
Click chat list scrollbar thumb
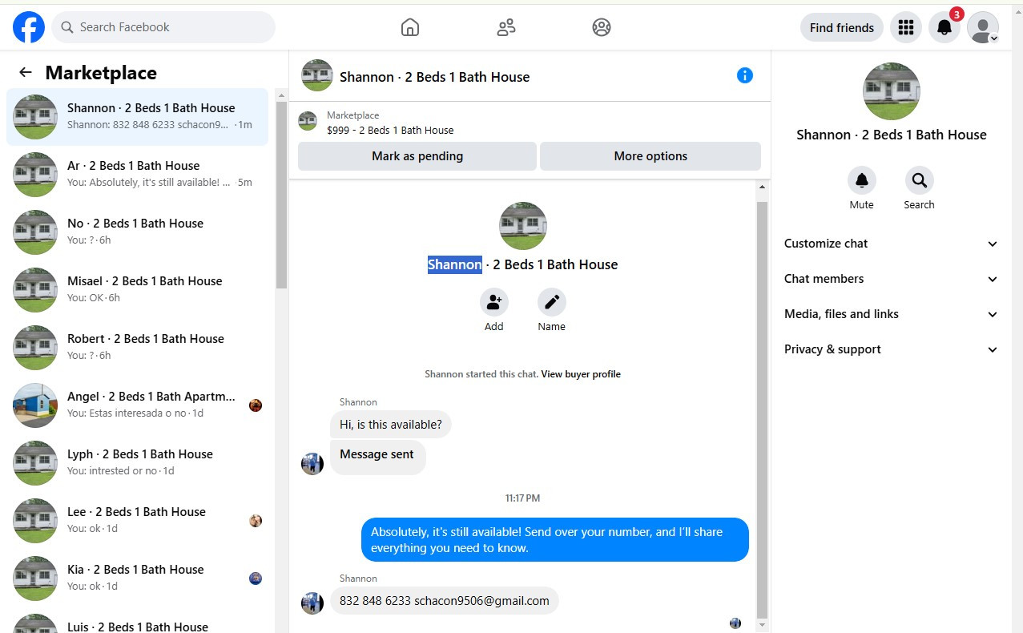click(281, 195)
